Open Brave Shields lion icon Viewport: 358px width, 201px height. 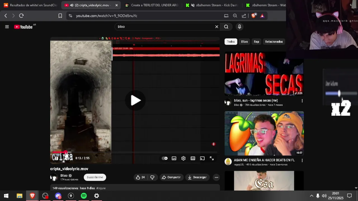(253, 16)
